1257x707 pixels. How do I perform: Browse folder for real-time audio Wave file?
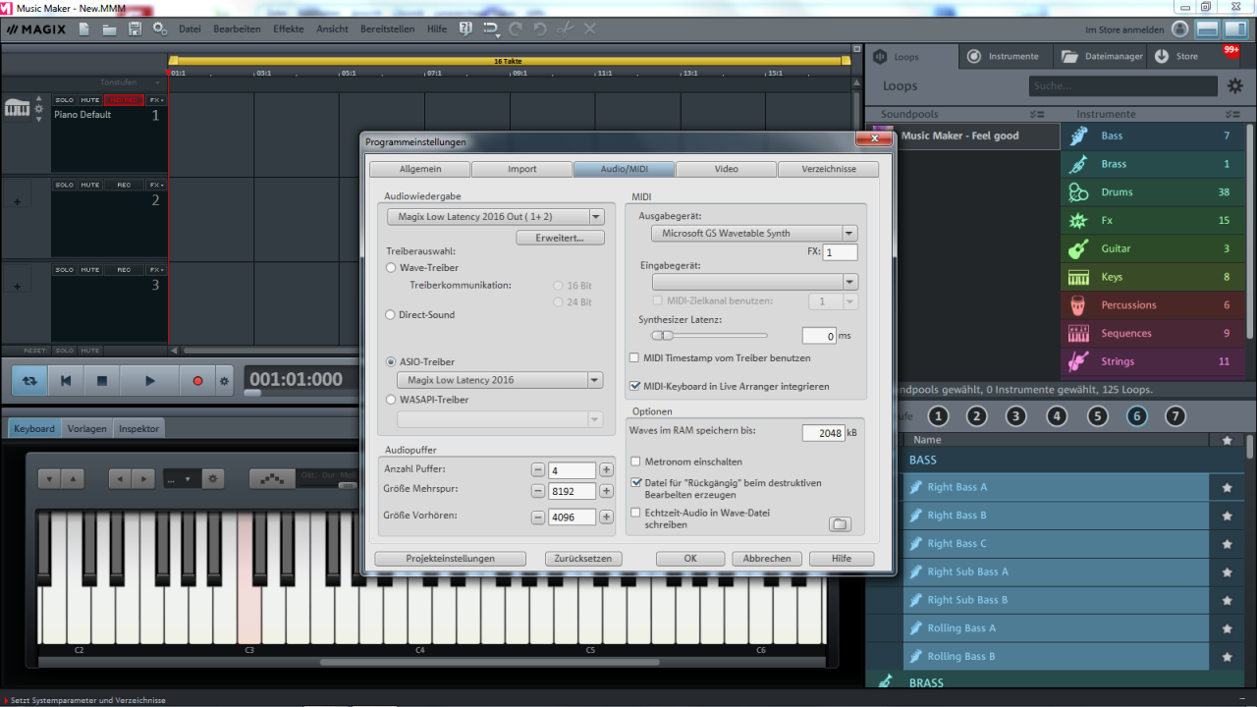coord(840,524)
